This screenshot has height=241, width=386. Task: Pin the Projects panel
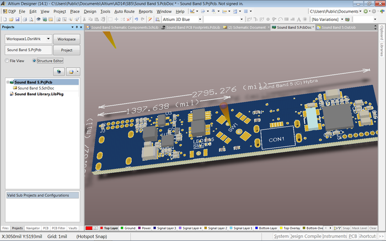click(x=77, y=27)
